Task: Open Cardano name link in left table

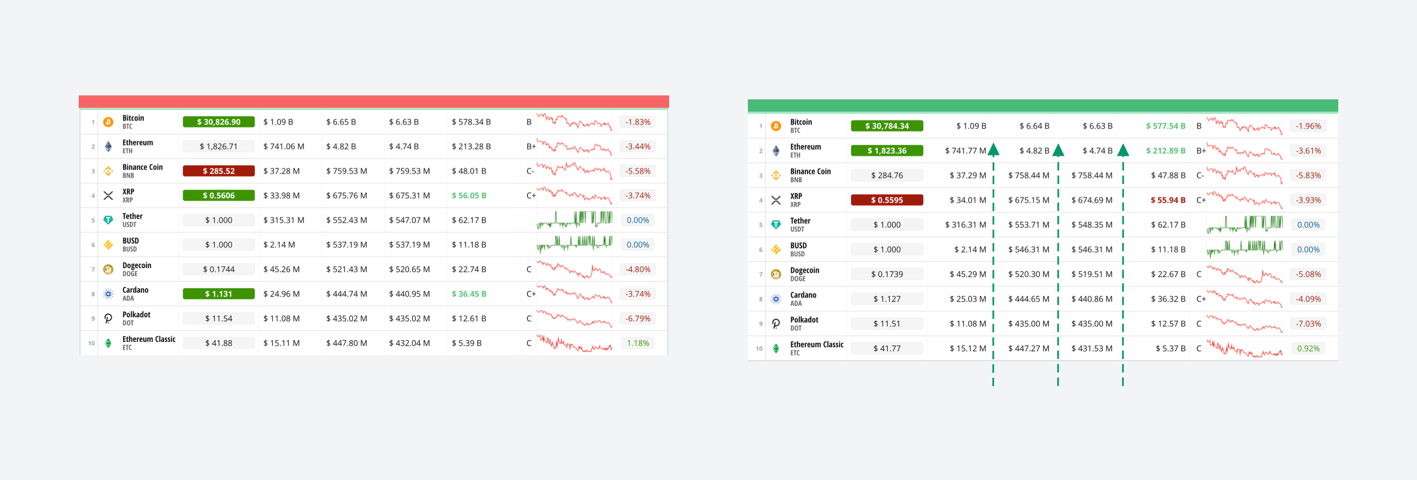Action: click(135, 290)
